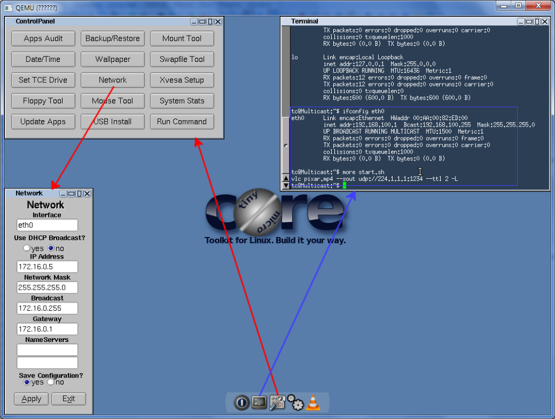Click the Gateway field 172.16.0.1
Viewport: 555px width, 419px height.
47,329
